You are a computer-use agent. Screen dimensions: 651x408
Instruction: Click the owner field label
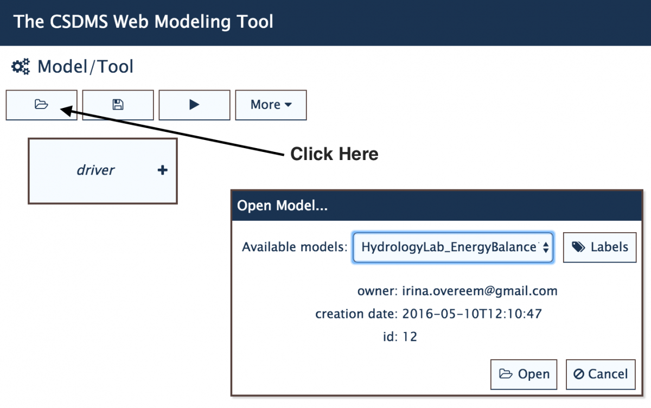(377, 291)
